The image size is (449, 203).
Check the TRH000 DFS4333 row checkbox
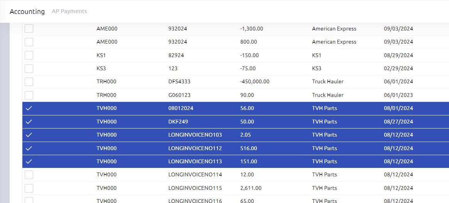pyautogui.click(x=29, y=81)
